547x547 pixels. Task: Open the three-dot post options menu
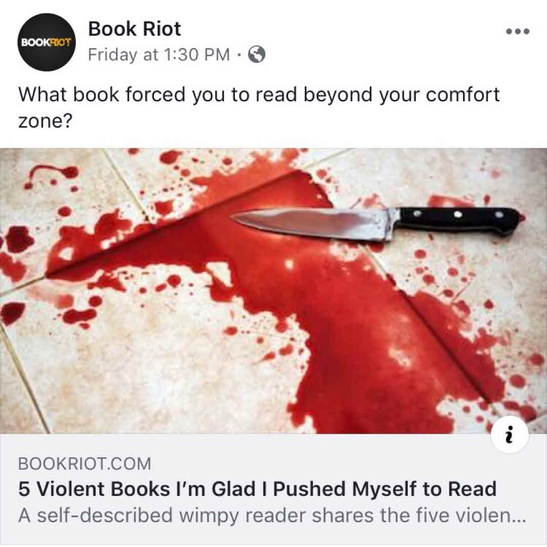click(x=518, y=31)
